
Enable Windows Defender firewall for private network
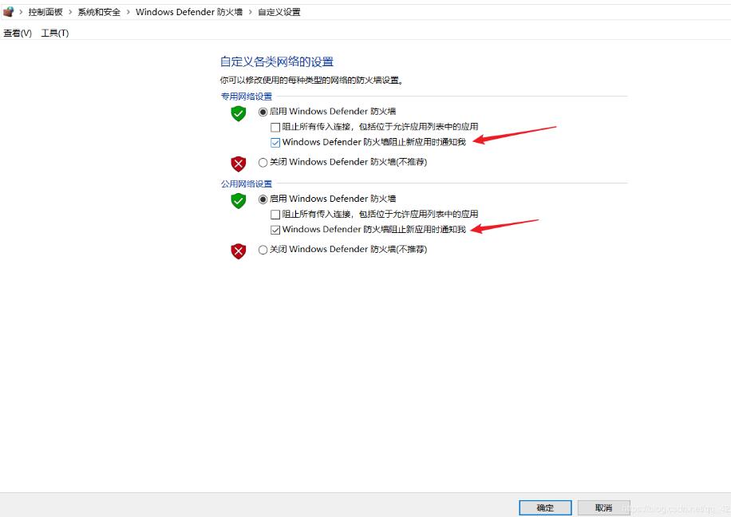[x=263, y=112]
